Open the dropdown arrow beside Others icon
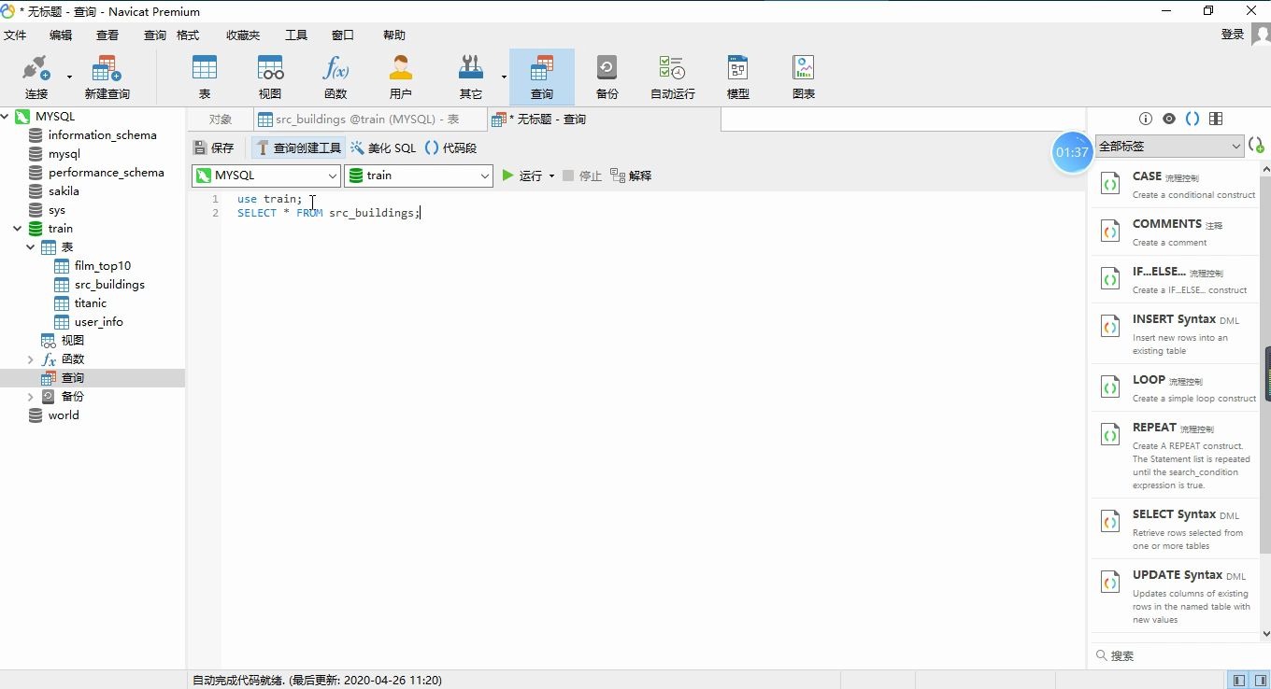1271x689 pixels. 504,77
